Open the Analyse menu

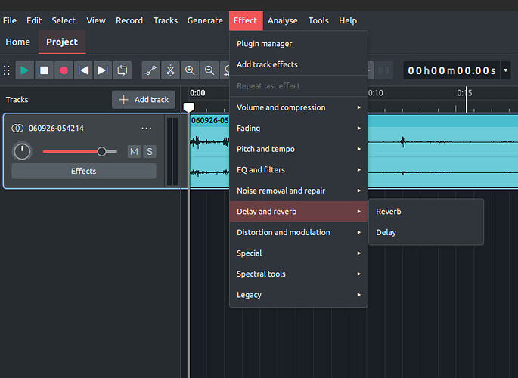[x=283, y=20]
